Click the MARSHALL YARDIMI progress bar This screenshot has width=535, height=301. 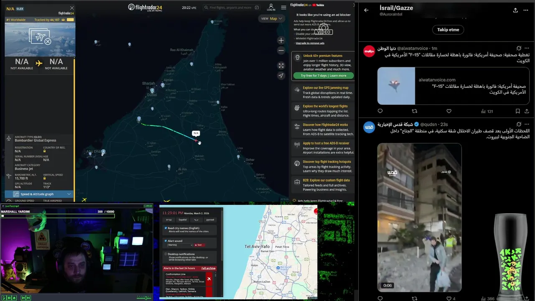58,216
